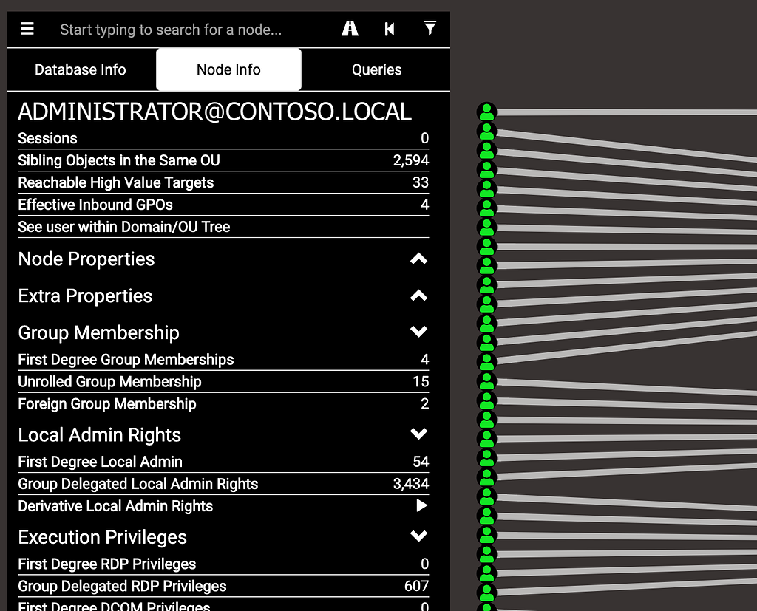The image size is (757, 611).
Task: Click the value 3,434 for delegated admin rights
Action: [x=411, y=484]
